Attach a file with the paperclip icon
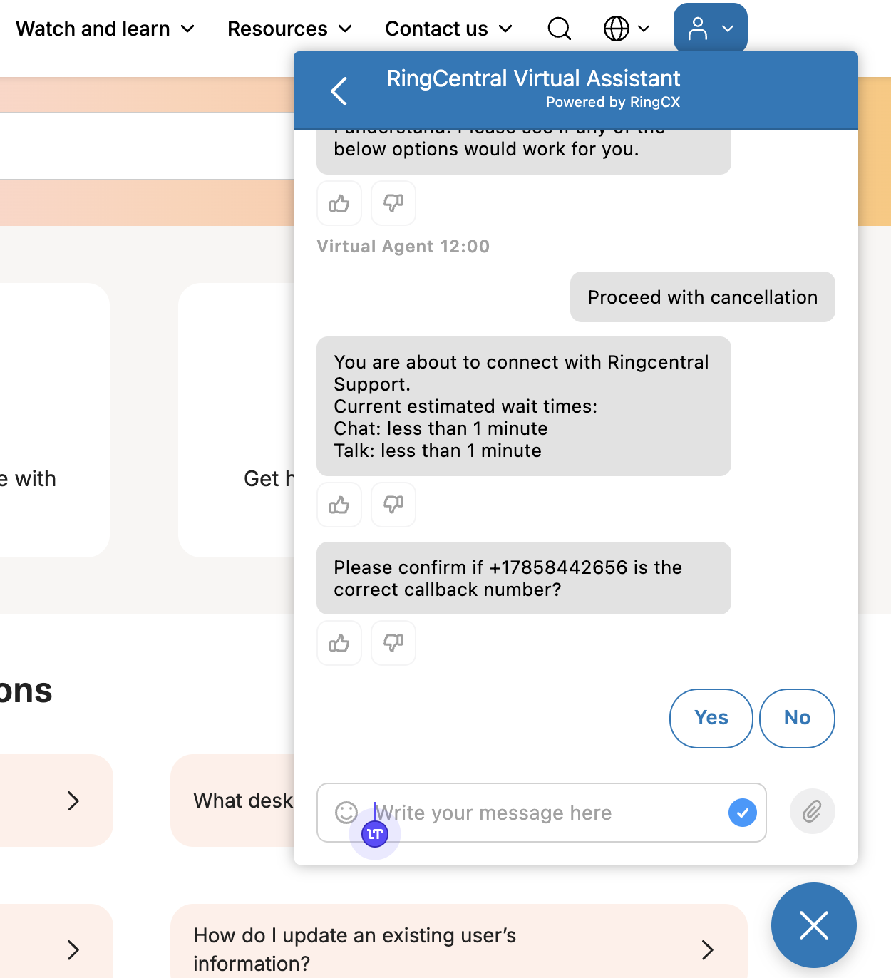This screenshot has width=891, height=978. [x=813, y=811]
